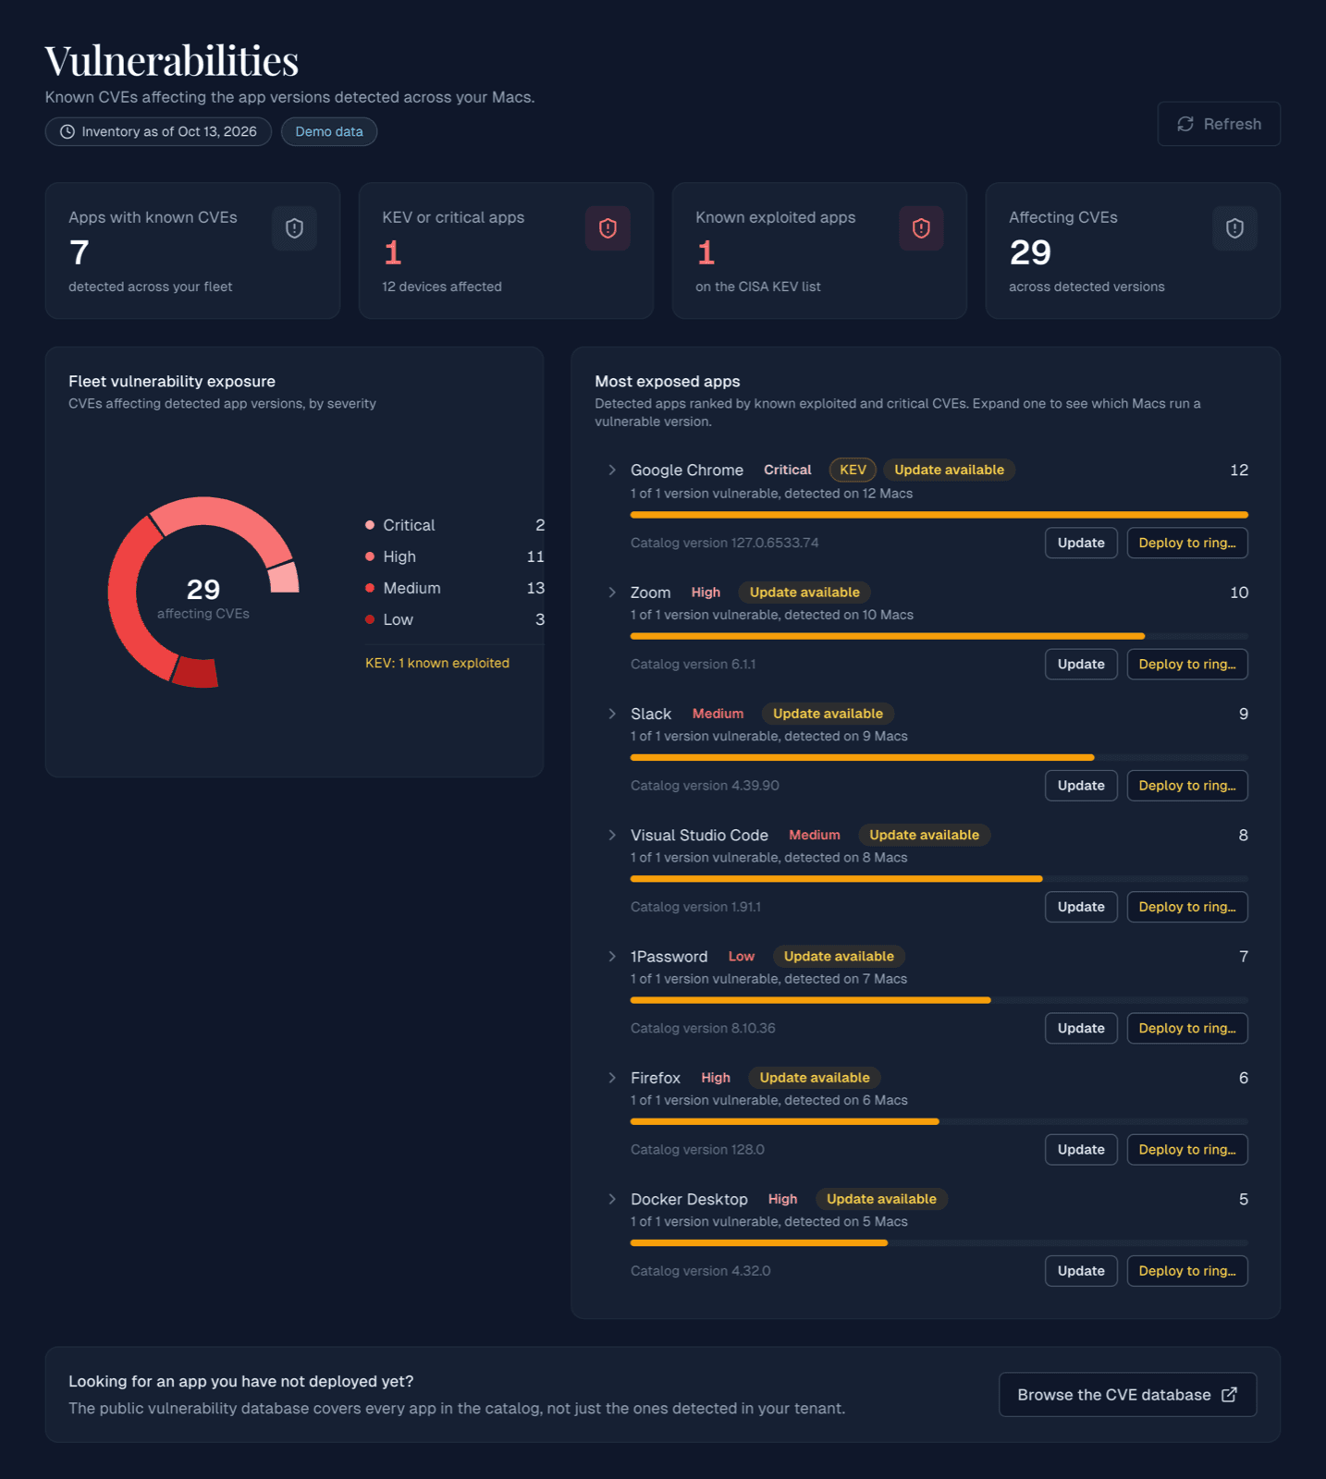
Task: Click the High legend entry in severity list
Action: [455, 556]
